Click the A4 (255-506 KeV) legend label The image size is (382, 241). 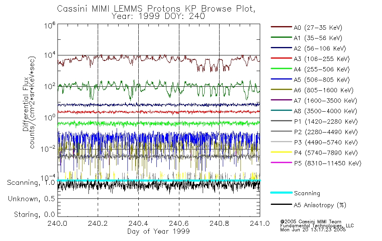pyautogui.click(x=321, y=69)
